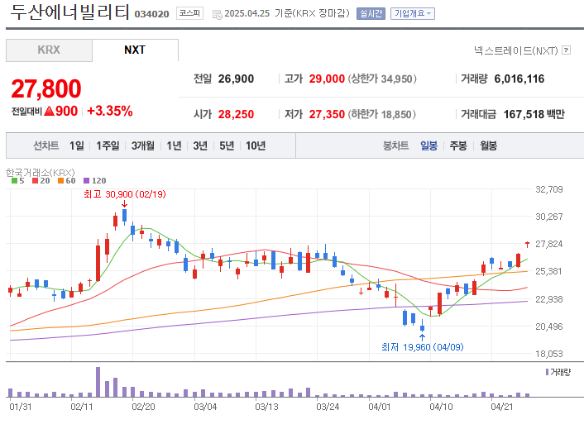Click the red up-triangle beside 900

(49, 111)
